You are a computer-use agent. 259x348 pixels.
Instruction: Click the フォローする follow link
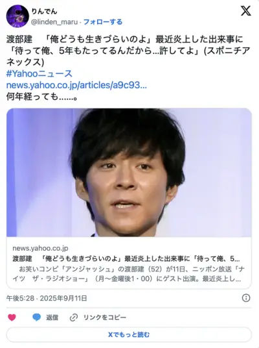click(x=103, y=22)
